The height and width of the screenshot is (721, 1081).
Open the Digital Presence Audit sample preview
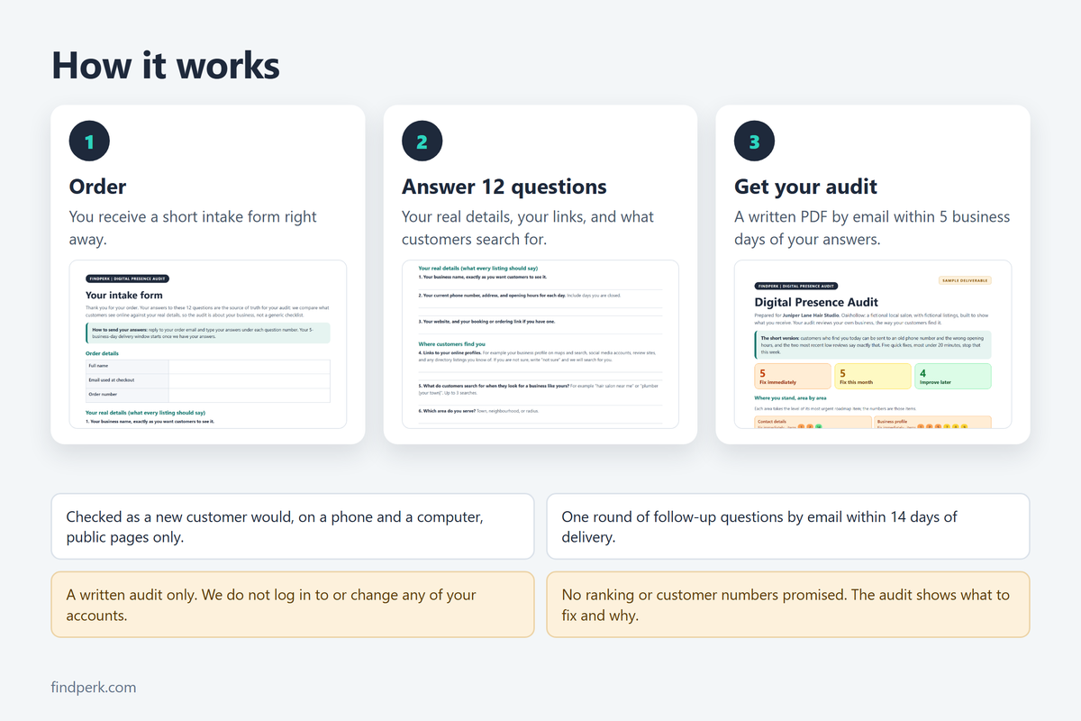[x=873, y=344]
